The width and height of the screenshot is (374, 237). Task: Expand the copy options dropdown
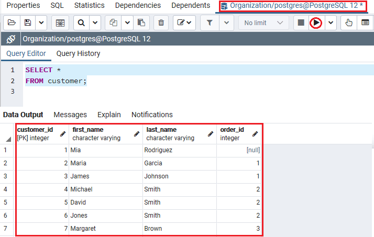pos(127,22)
